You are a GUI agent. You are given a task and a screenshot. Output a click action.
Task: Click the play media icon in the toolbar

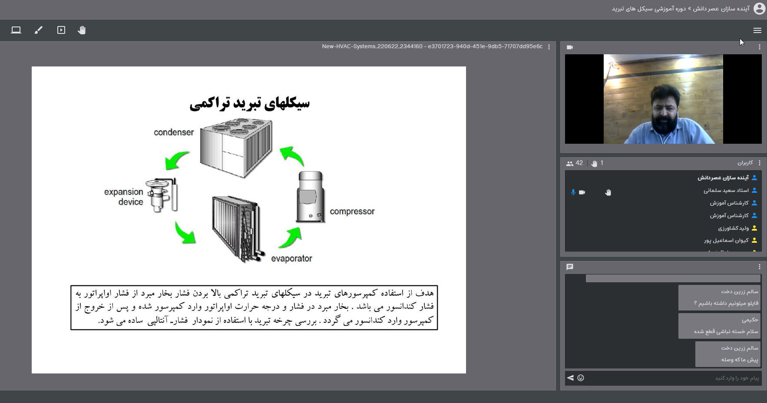tap(61, 30)
